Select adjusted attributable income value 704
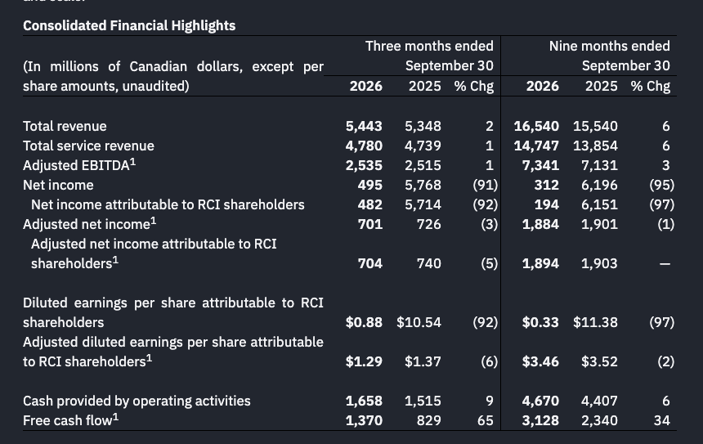Viewport: 703px width, 444px height. point(369,264)
